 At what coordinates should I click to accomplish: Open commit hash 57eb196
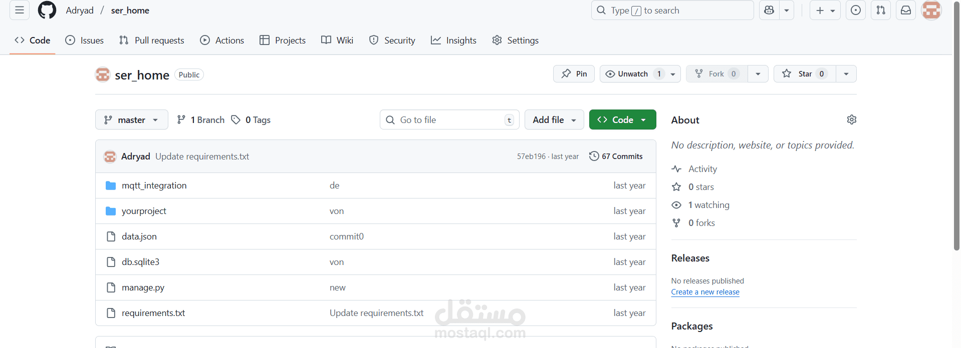[x=531, y=156]
